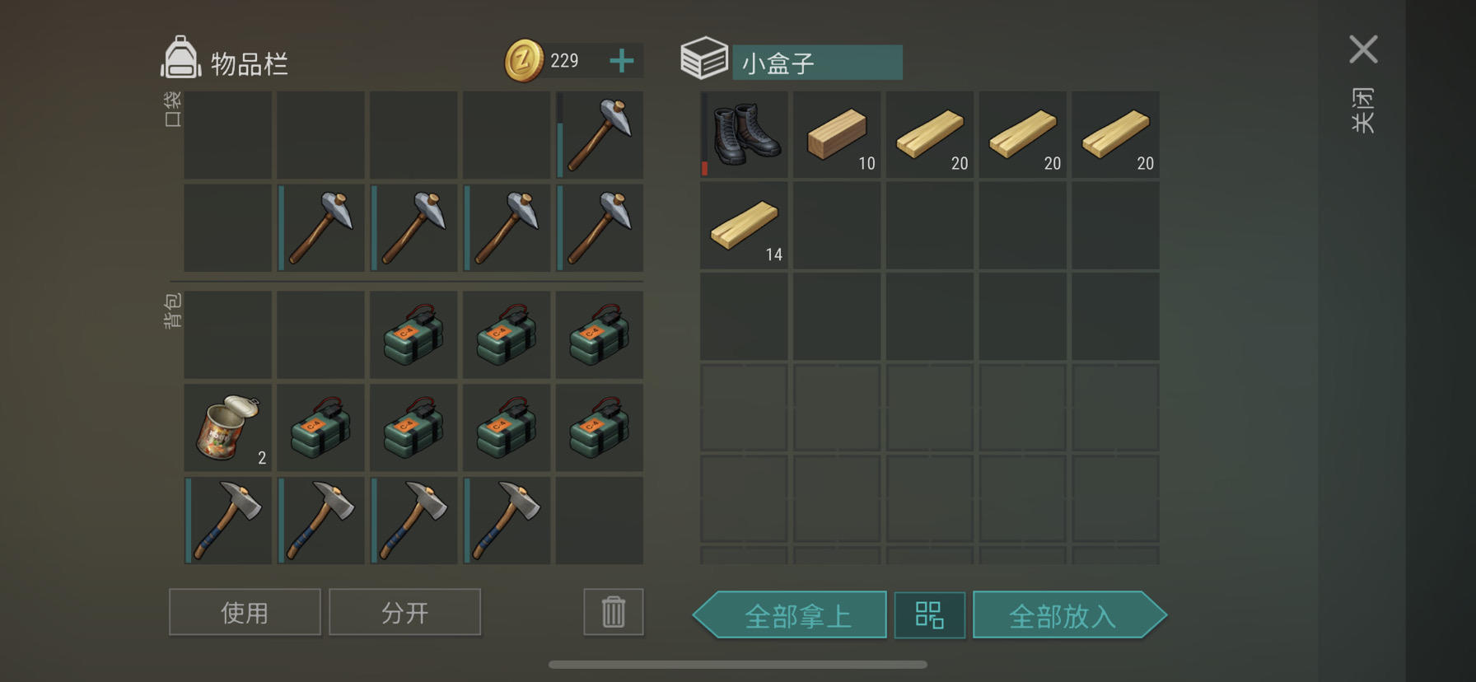Viewport: 1476px width, 682px height.
Task: Select the first empty pocket slot
Action: pos(227,134)
